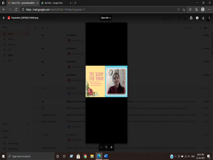This screenshot has height=160, width=213.
Task: Open the Windows Start menu
Action: tap(3, 156)
